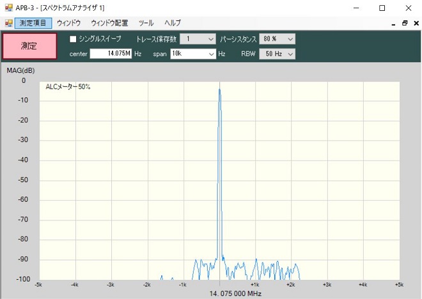Restore the inner spectrum analyzer child window
422x299 pixels.
[405, 24]
